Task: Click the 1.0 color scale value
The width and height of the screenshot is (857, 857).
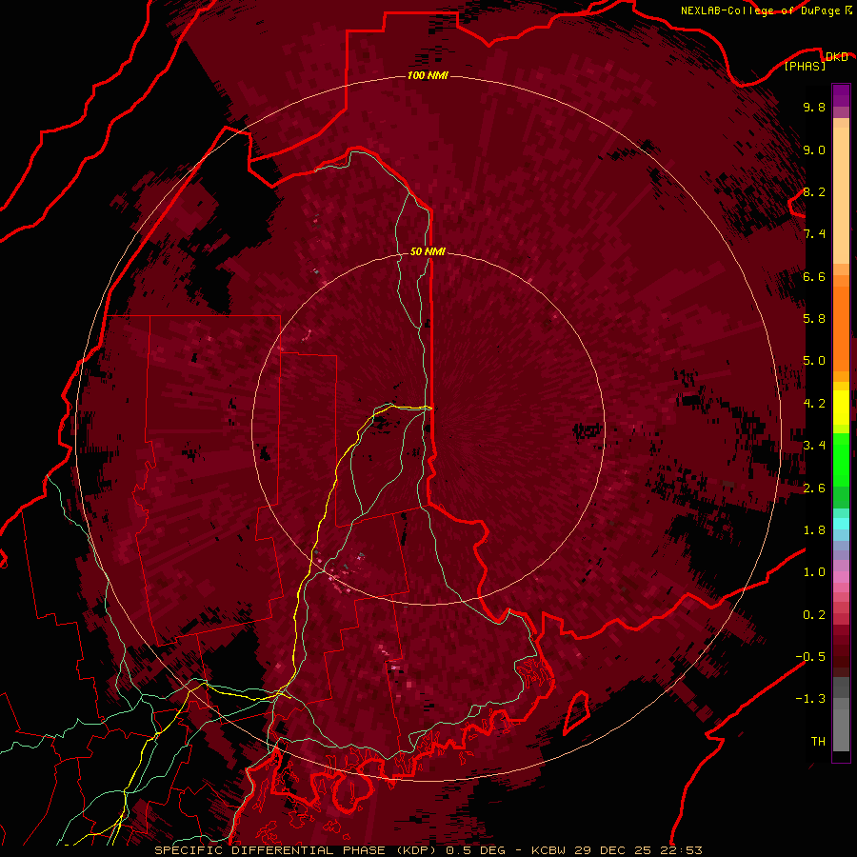Action: point(814,572)
